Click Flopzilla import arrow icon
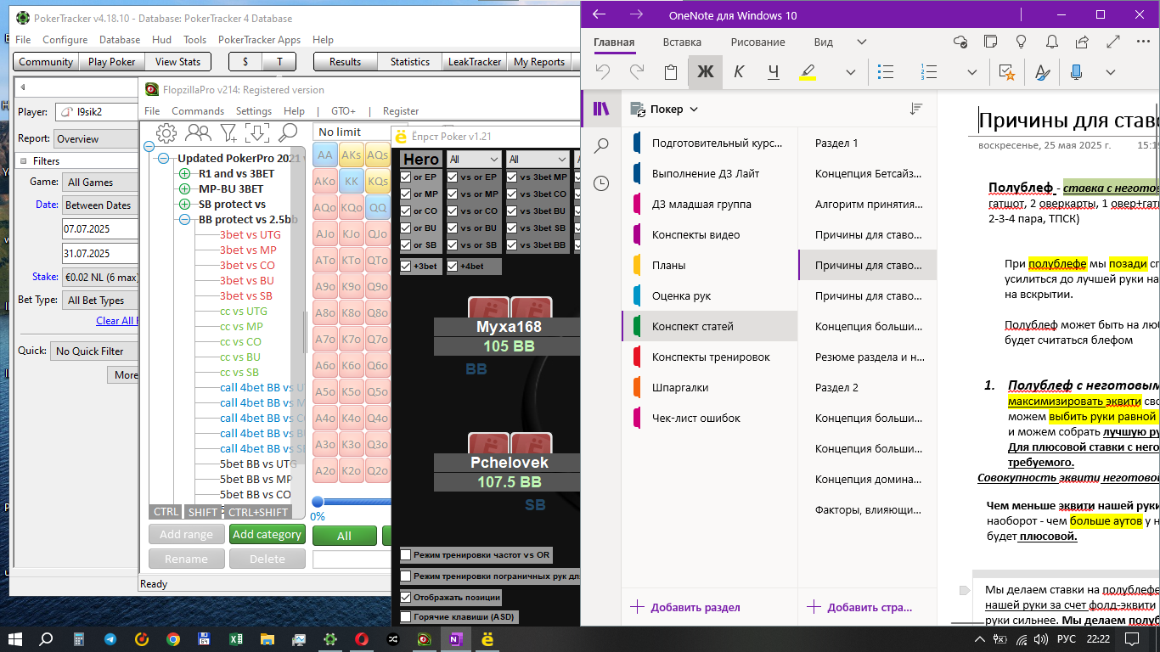The image size is (1160, 652). 257,132
